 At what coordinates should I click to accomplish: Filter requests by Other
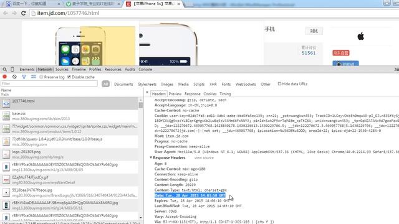coord(266,84)
